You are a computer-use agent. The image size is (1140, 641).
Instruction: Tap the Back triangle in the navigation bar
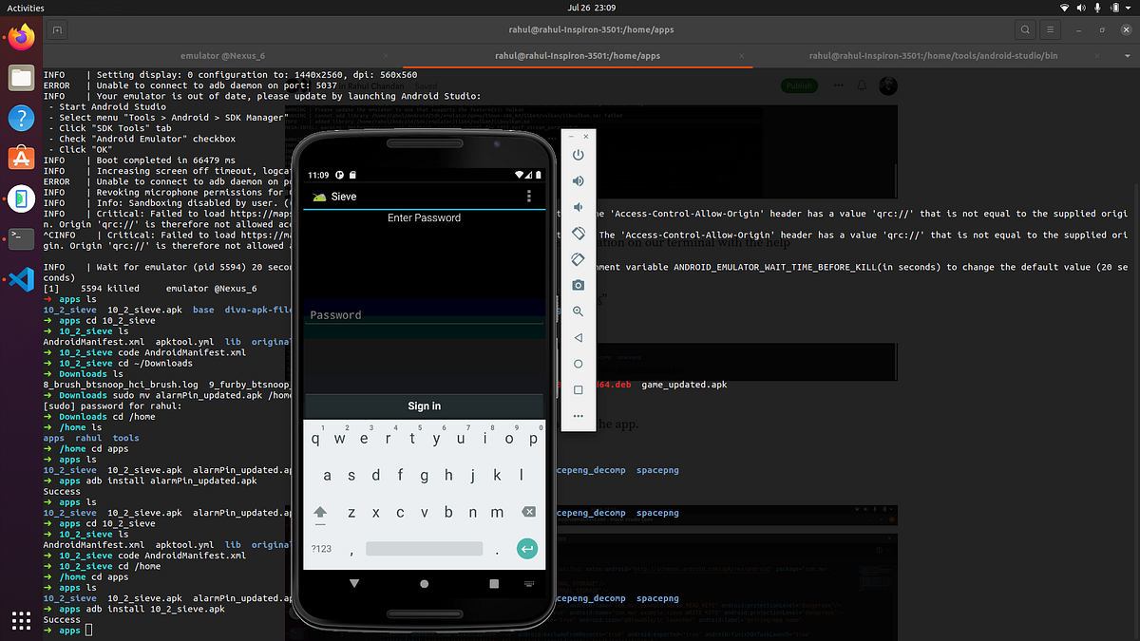click(x=354, y=582)
